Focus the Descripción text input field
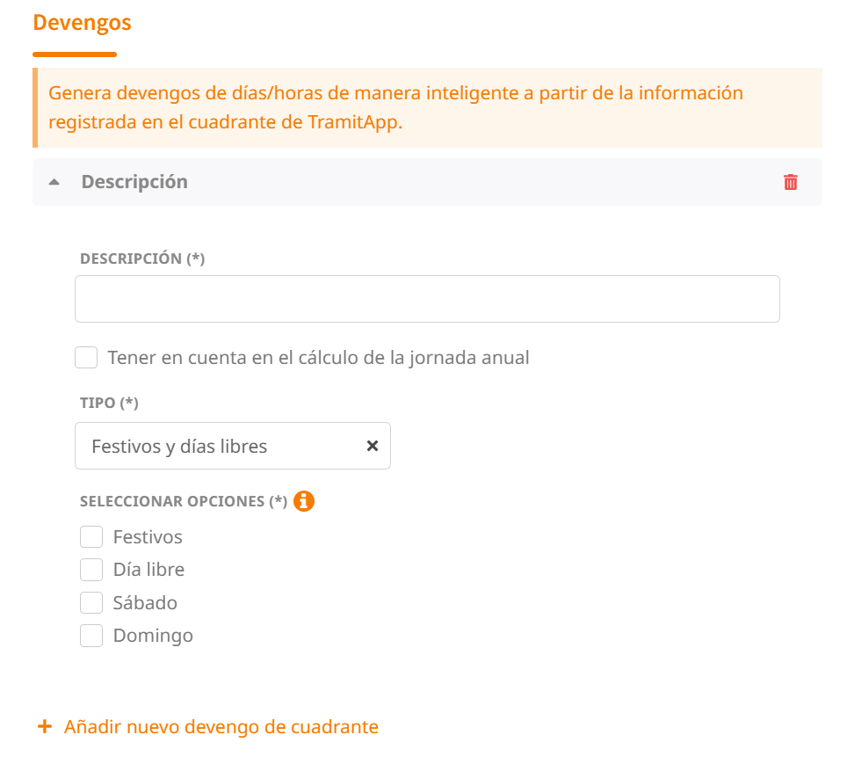Image resolution: width=847 pixels, height=757 pixels. click(x=427, y=299)
